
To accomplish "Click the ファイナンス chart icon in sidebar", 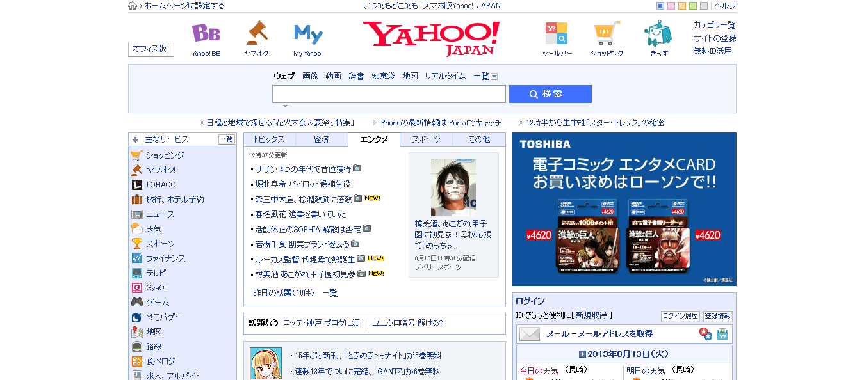I will pyautogui.click(x=136, y=258).
